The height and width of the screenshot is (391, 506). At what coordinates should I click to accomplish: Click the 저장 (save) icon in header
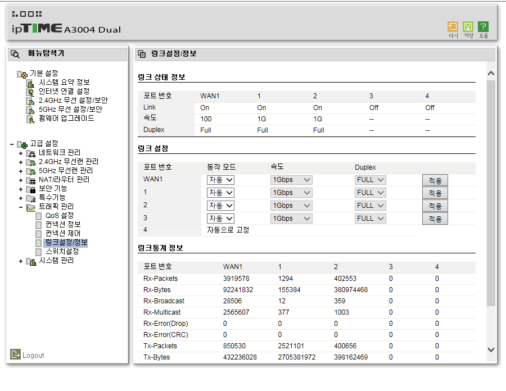[x=468, y=27]
